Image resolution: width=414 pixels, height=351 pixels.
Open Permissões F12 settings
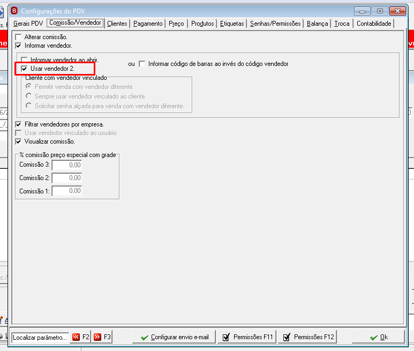tap(307, 337)
